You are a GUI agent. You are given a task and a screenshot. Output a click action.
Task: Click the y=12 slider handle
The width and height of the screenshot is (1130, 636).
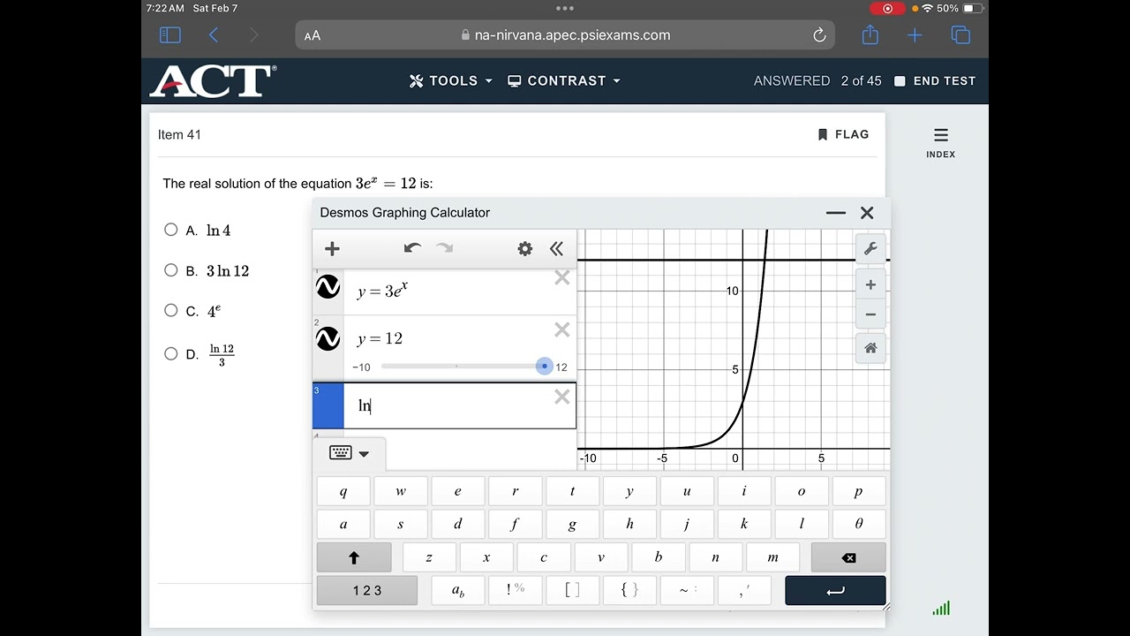click(x=545, y=366)
